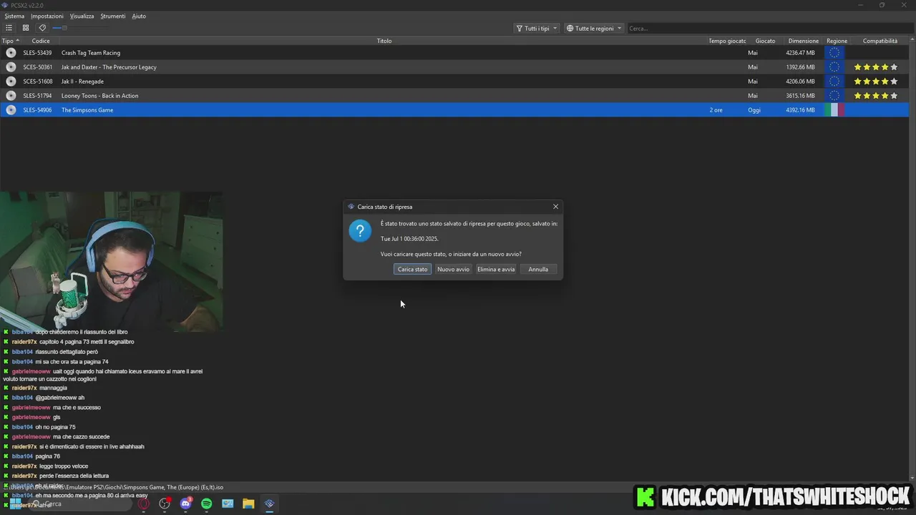916x515 pixels.
Task: Open the Strumenti menu
Action: tap(113, 16)
